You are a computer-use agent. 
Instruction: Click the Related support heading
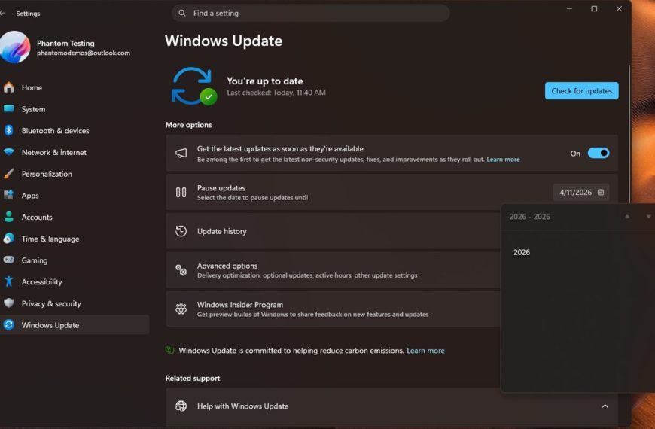(x=193, y=378)
